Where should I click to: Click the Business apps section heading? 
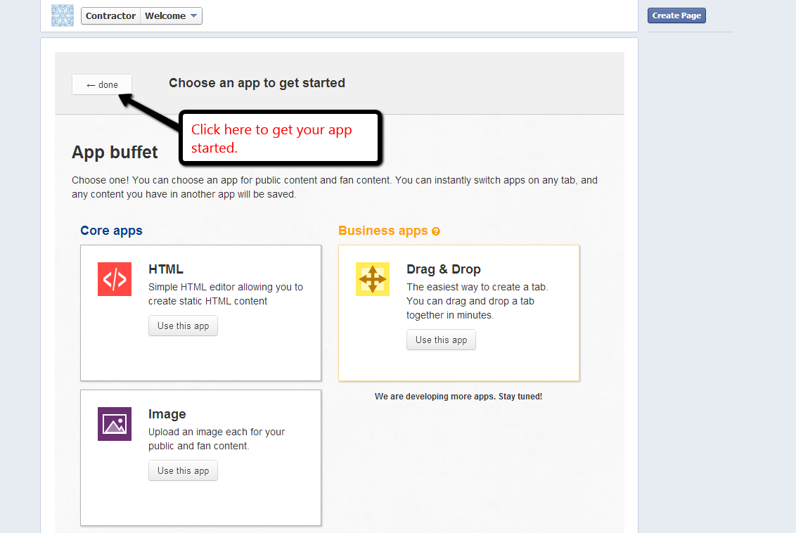(x=383, y=231)
